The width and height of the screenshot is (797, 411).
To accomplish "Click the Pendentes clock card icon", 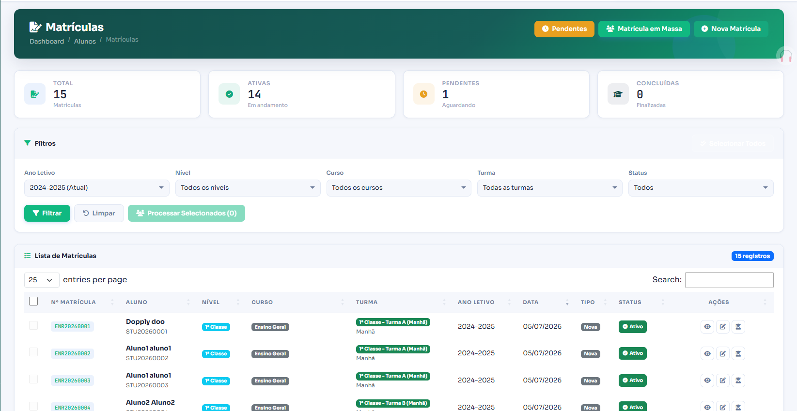I will pos(423,94).
